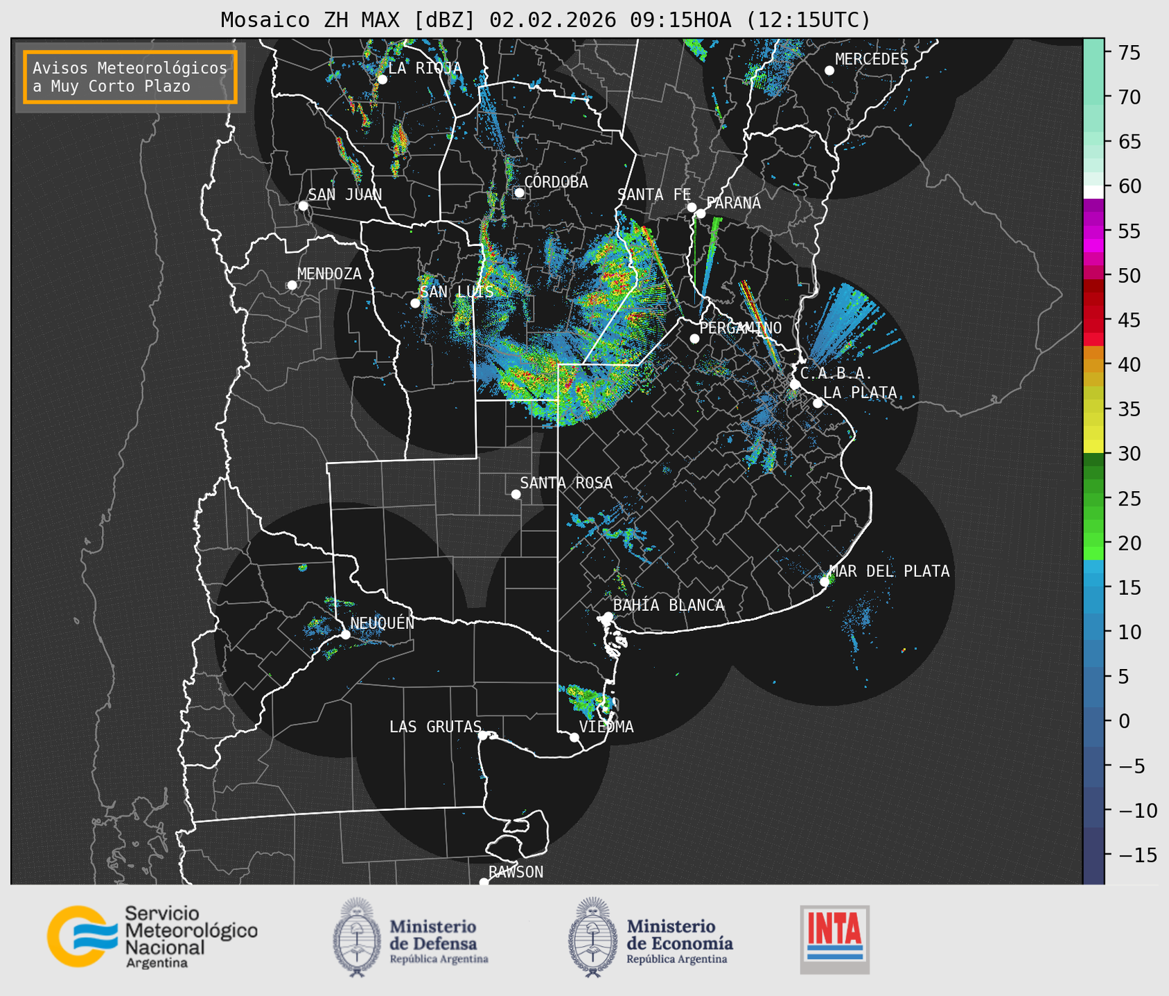Select the white dot marking Córdoba
Viewport: 1169px width, 996px height.
coord(519,193)
